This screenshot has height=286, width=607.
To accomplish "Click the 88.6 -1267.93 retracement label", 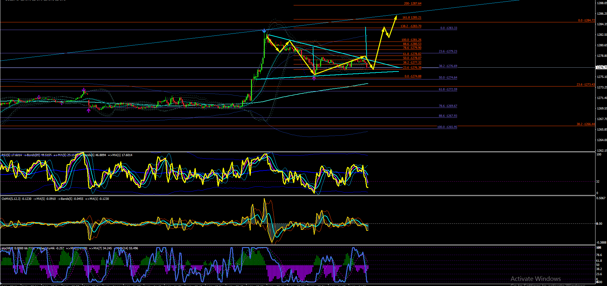I will 448,116.
